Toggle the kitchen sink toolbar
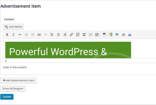The width and height of the screenshot is (156, 105). pos(97,35)
